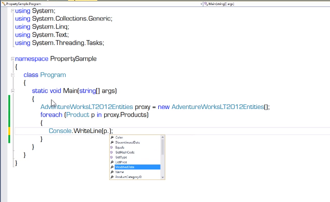330x202 pixels.
Task: Collapse the Program class block
Action: coord(13,75)
